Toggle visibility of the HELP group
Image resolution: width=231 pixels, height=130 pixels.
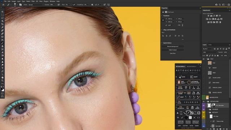(x=204, y=59)
